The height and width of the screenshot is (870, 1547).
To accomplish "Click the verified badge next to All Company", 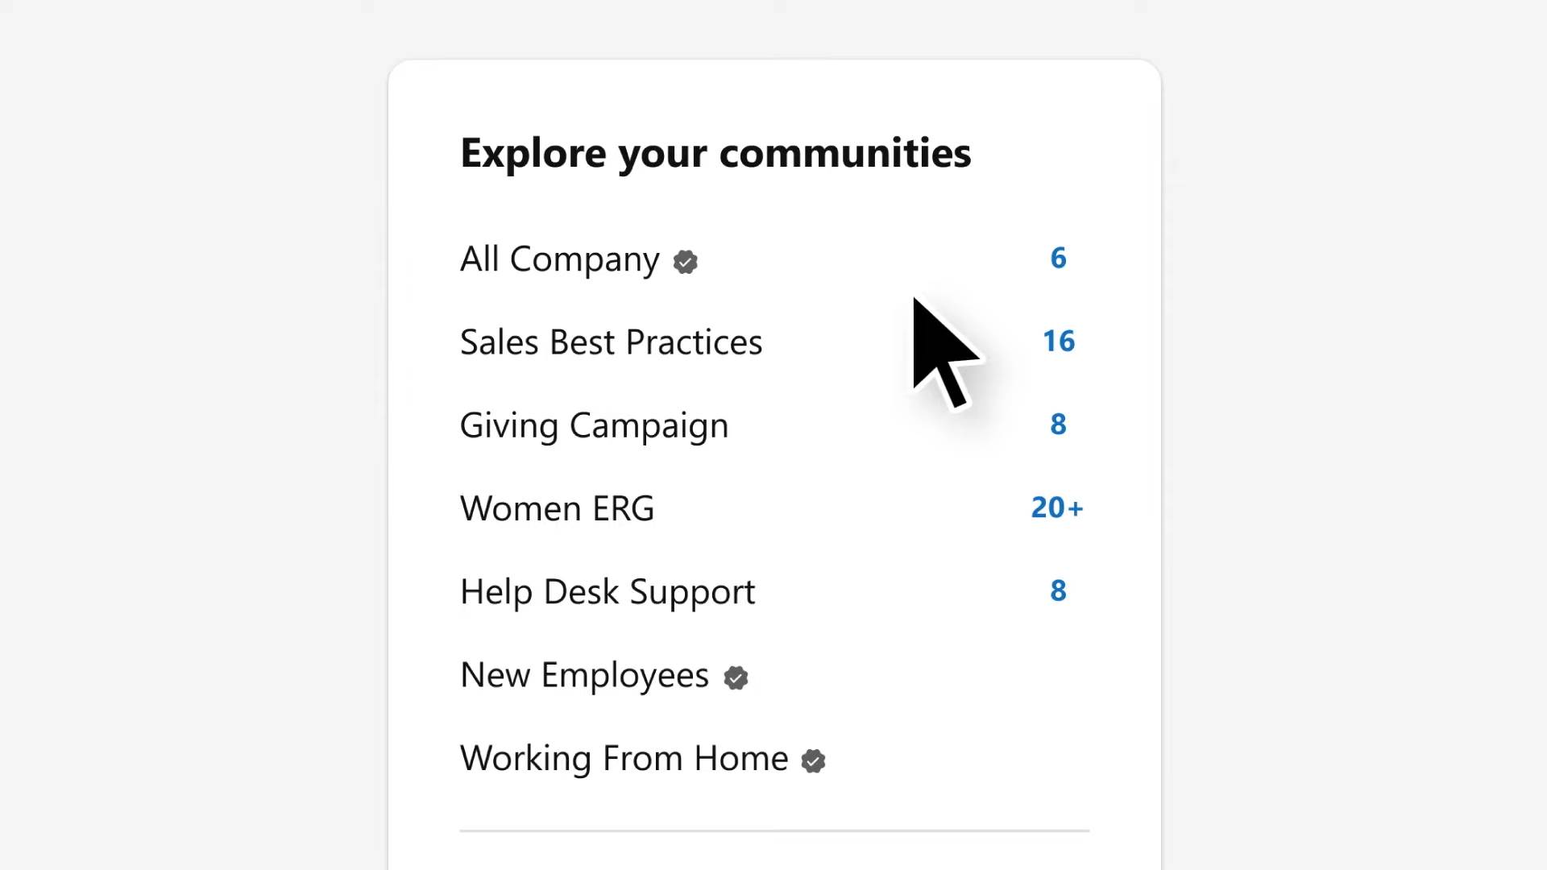I will coord(685,261).
